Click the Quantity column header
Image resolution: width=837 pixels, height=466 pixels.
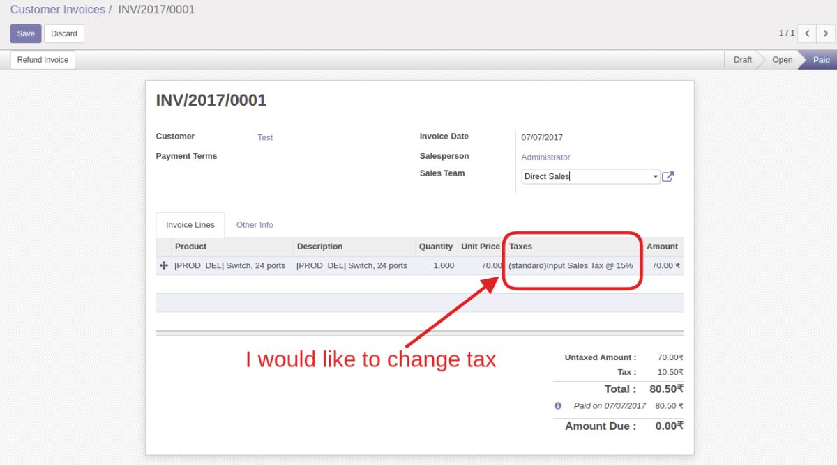436,247
